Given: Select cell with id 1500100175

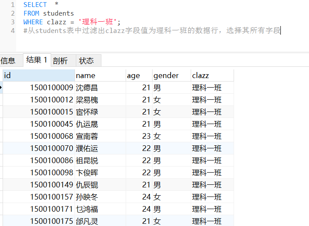Looking at the screenshot, I should 39,221.
